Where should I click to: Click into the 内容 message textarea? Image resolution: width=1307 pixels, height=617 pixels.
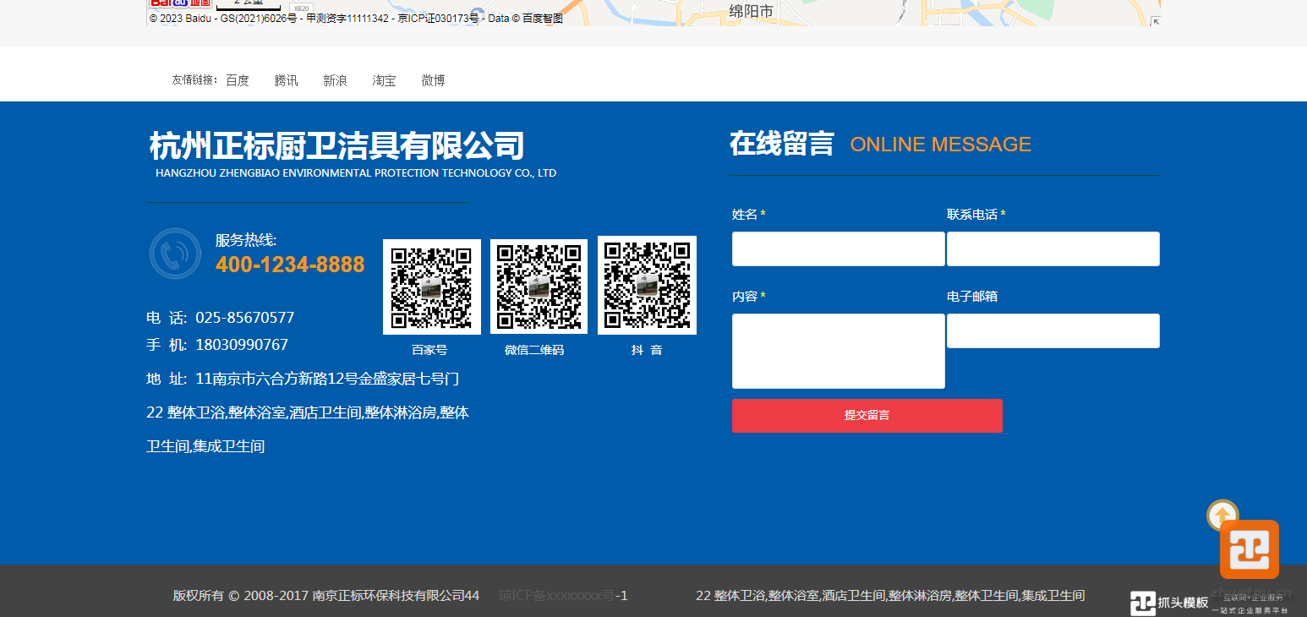click(838, 351)
